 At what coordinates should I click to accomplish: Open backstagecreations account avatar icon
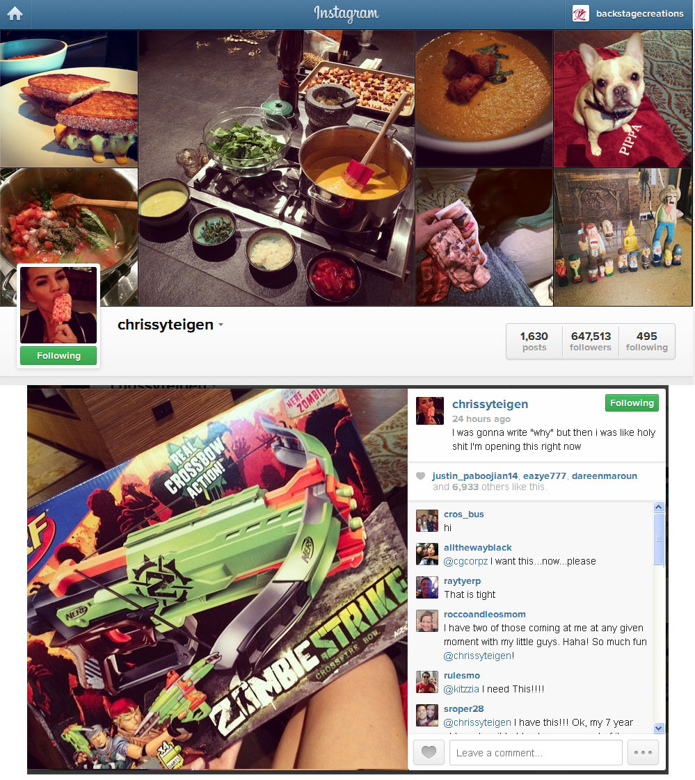pos(580,13)
